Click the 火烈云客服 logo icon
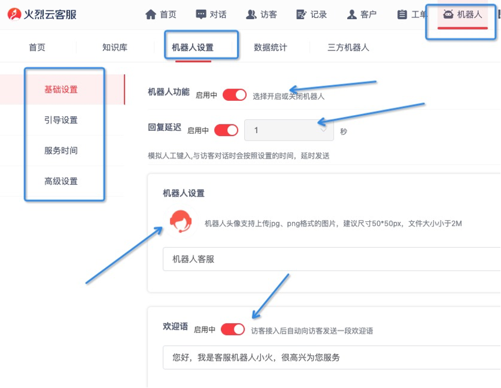The image size is (501, 388). (14, 14)
